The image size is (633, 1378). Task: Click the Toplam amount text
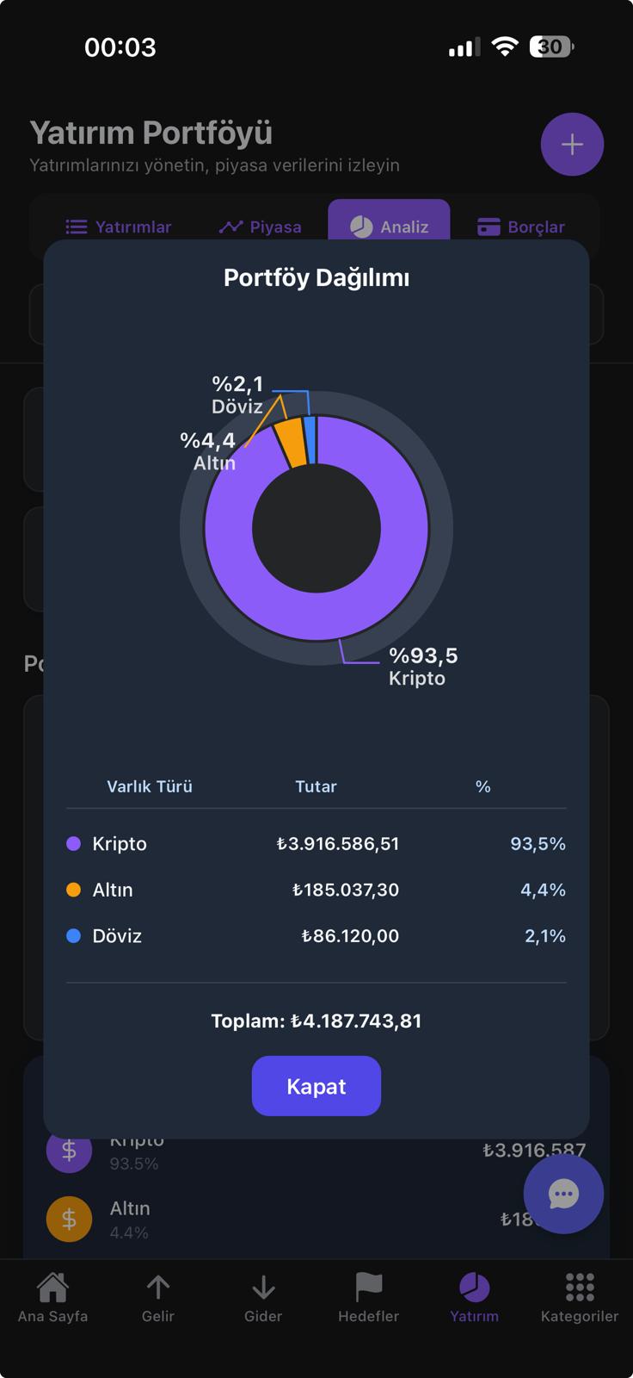tap(316, 1020)
